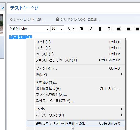The image size is (140, 130).
Task: Click the クリックしてURL追加 field
Action: (28, 19)
